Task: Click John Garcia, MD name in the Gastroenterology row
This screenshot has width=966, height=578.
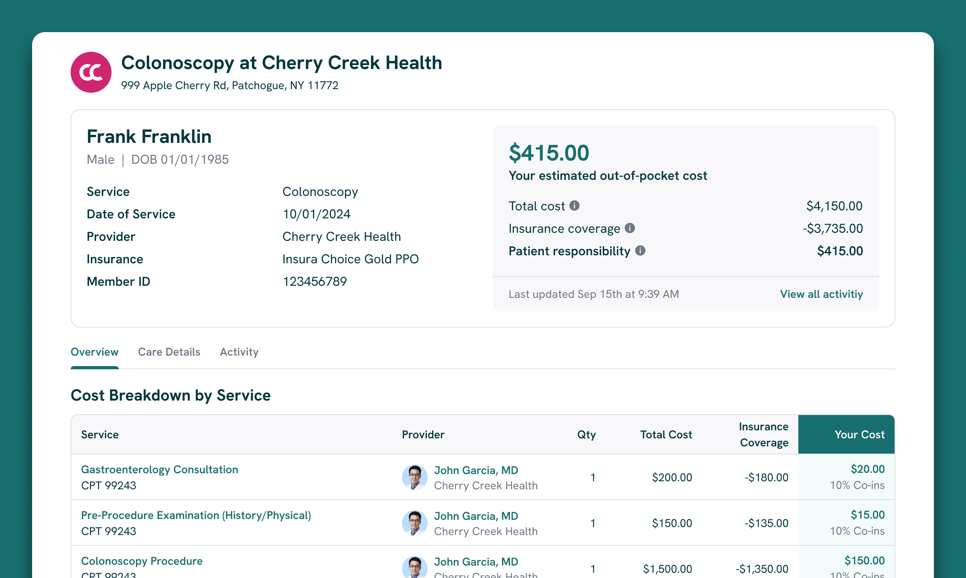Action: 476,470
